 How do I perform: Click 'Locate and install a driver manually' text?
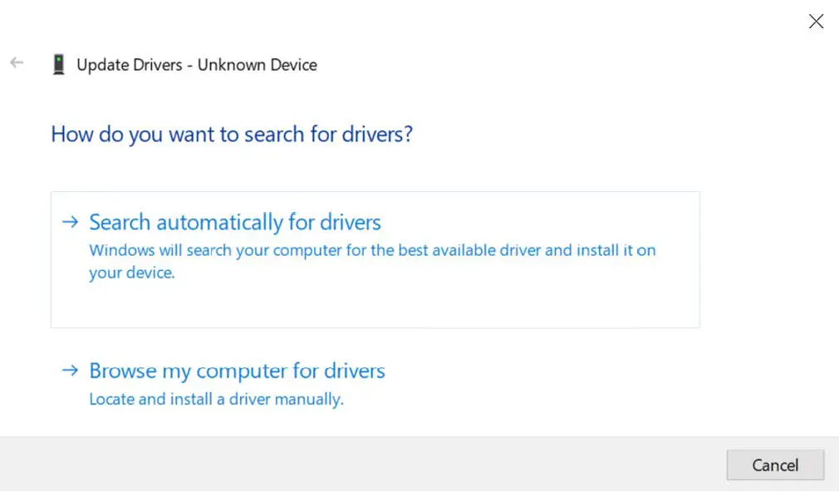(x=216, y=400)
